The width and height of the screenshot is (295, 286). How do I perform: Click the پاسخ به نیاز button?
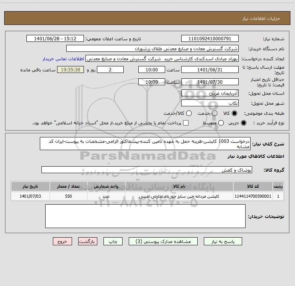click(223, 241)
